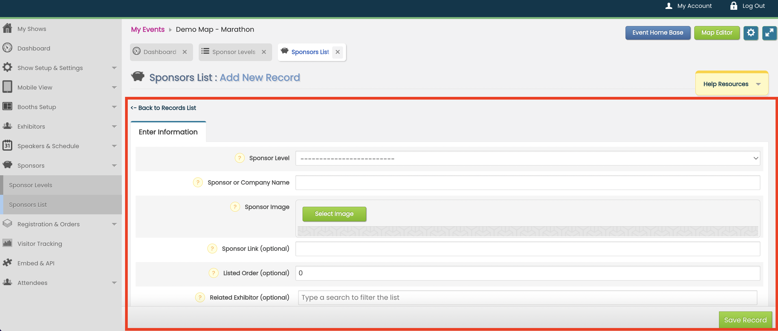Show help for Sponsor Link field
This screenshot has height=331, width=778.
(x=212, y=249)
